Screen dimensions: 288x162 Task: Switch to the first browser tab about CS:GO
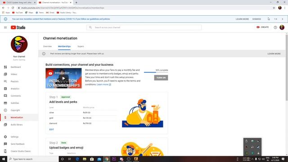(19, 3)
